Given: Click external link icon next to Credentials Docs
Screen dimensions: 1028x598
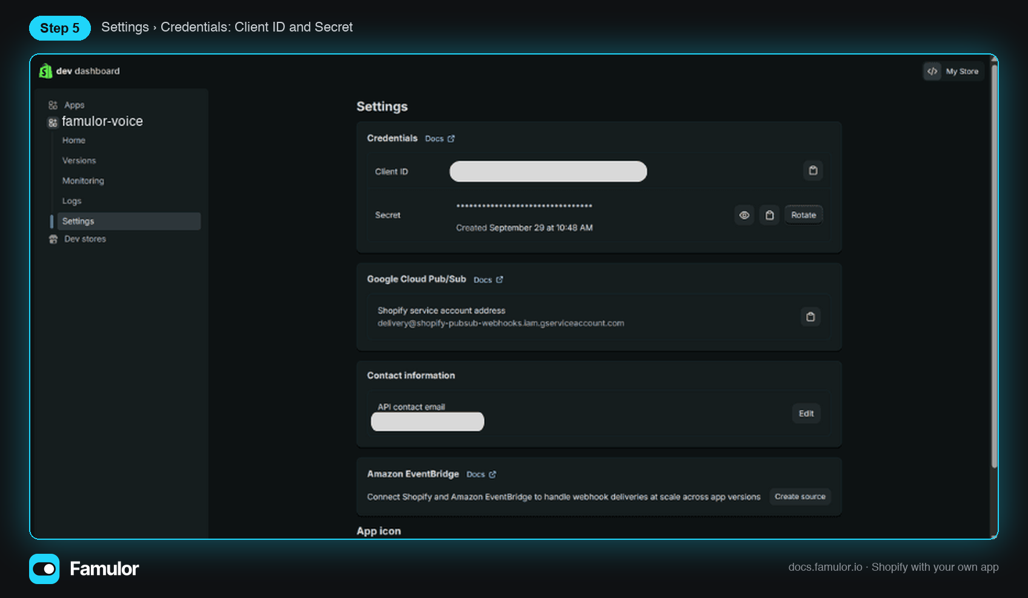Looking at the screenshot, I should click(451, 139).
